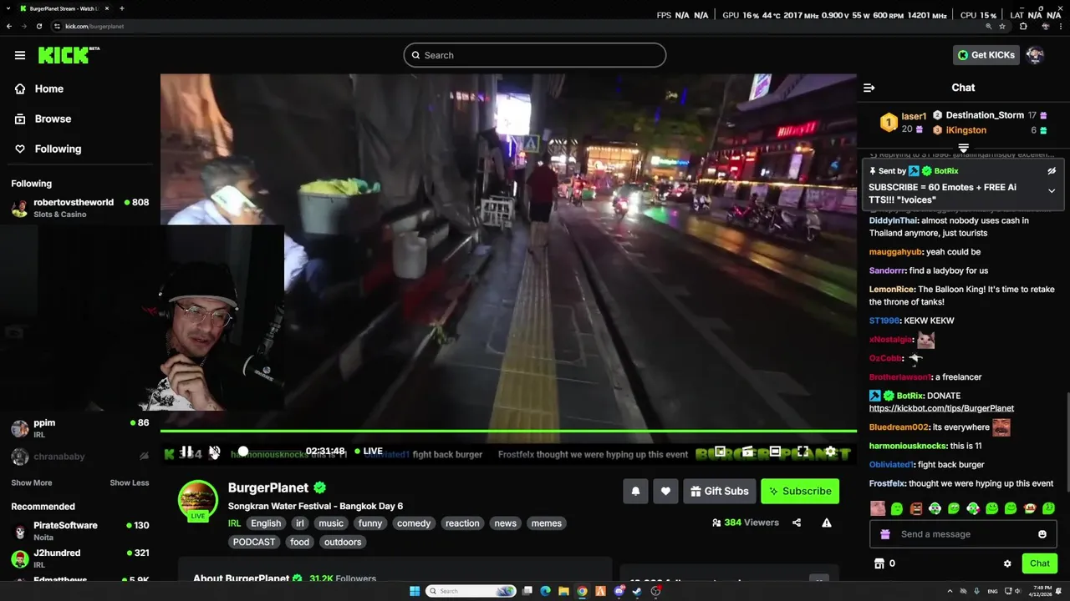Viewport: 1070px width, 601px height.
Task: Open ppim channel in Following list
Action: point(80,428)
